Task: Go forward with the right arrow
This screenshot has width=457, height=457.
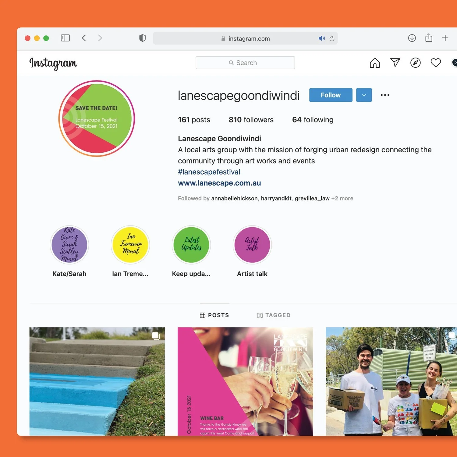Action: click(100, 38)
